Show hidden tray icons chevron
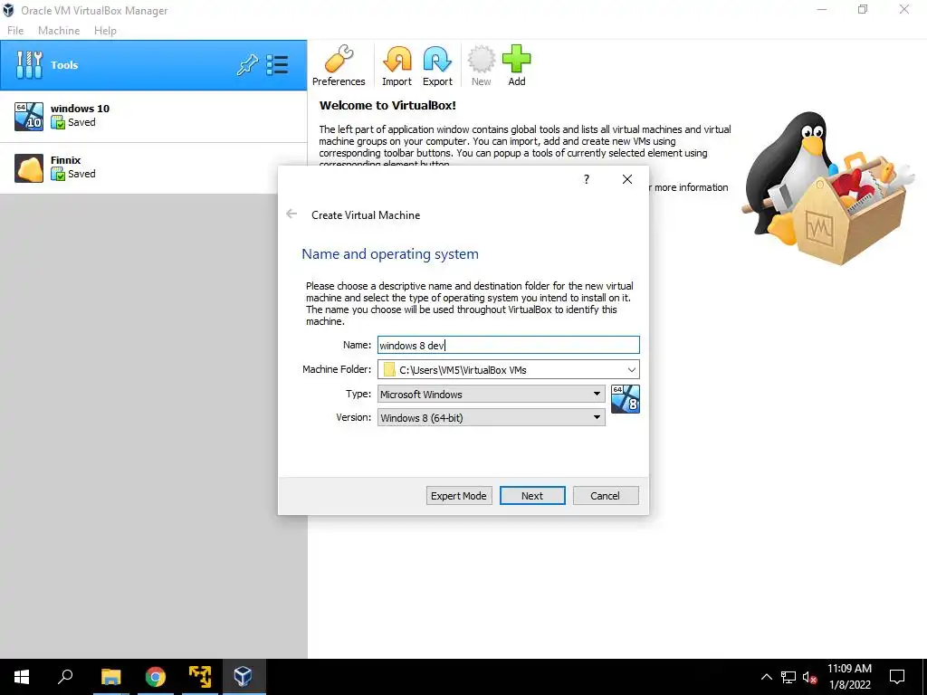The width and height of the screenshot is (927, 695). point(766,677)
